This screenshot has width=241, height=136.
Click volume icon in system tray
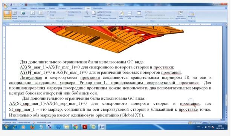pos(206,127)
